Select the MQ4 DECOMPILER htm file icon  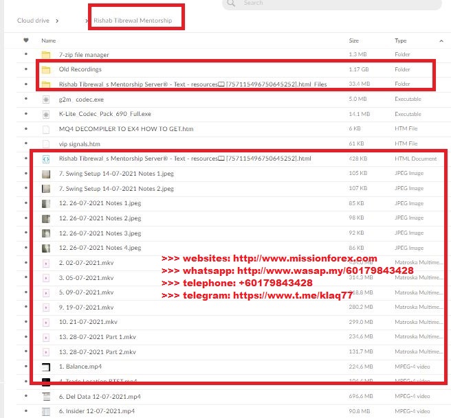46,130
